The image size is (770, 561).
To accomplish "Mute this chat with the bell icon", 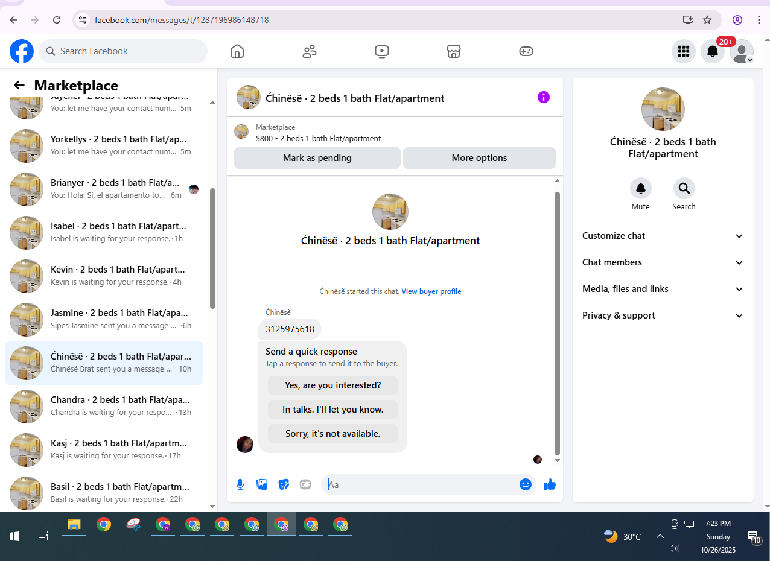I will click(x=641, y=188).
